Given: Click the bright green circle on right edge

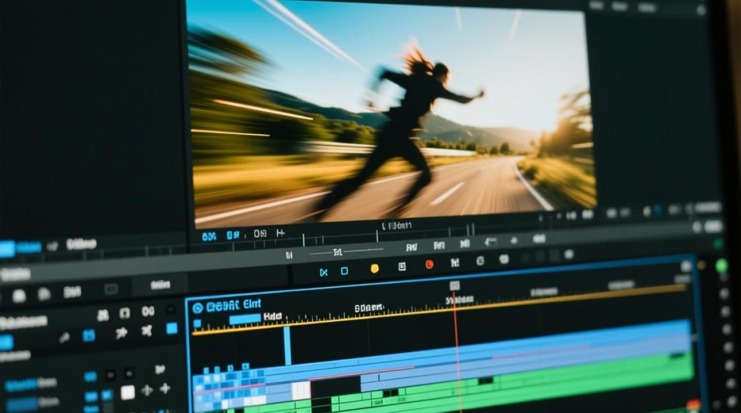Looking at the screenshot, I should click(x=721, y=266).
